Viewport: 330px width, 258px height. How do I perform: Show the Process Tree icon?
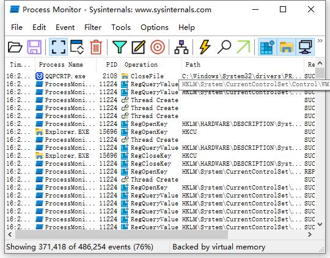(x=182, y=47)
